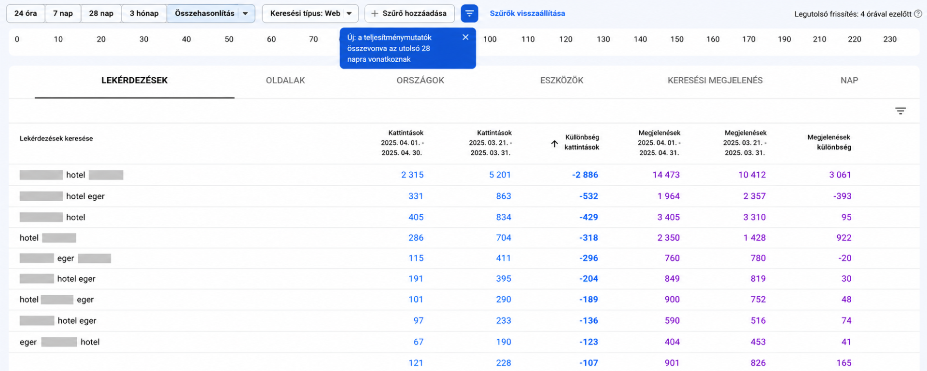Screen dimensions: 927x371
Task: Sort by Kattintások 2025. 03. 21. column
Action: (x=491, y=143)
